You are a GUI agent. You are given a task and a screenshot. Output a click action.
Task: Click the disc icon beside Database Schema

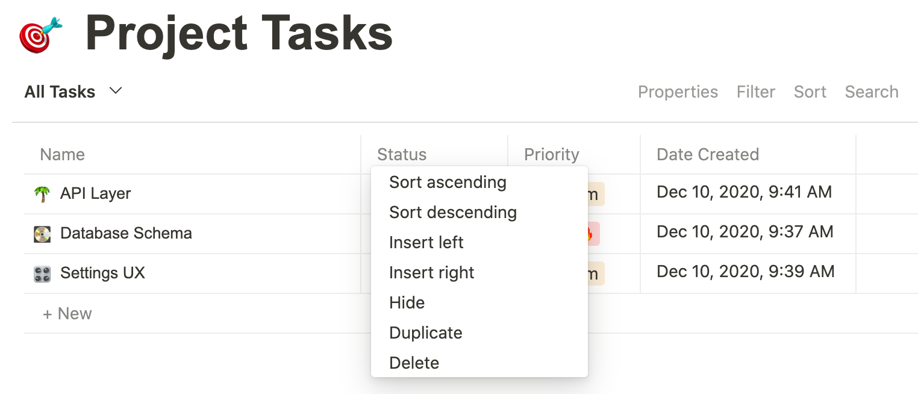(x=42, y=234)
